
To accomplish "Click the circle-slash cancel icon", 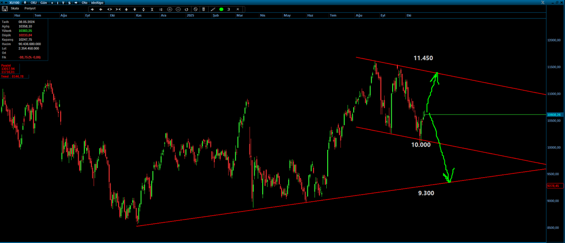I will coord(195,9).
